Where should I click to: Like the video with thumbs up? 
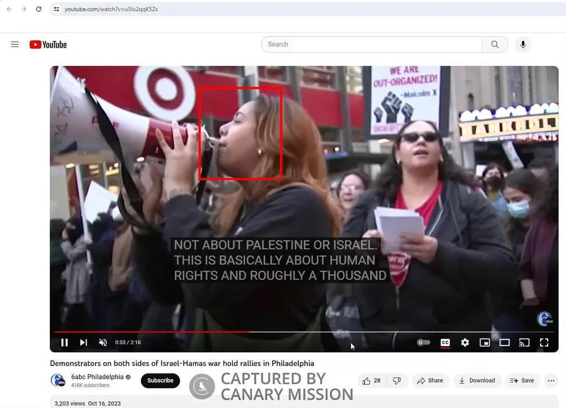tap(372, 380)
